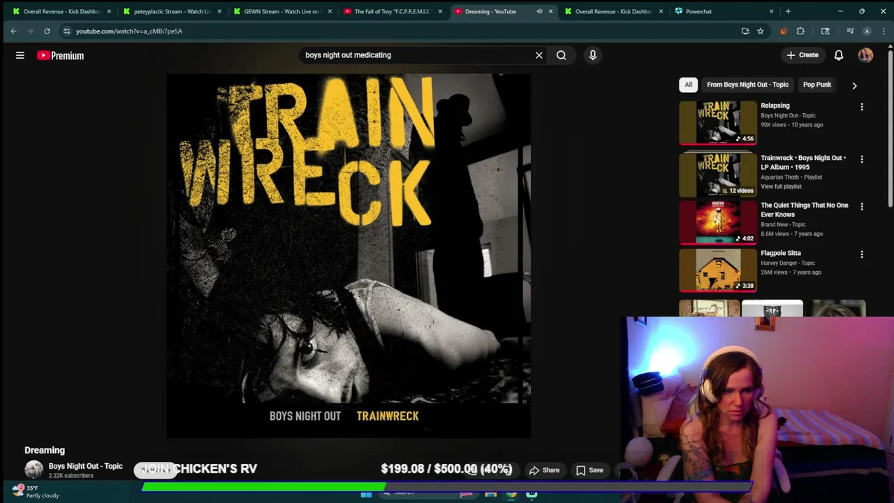Open Boys Night Out channel avatar

point(34,470)
